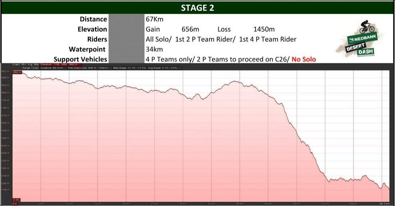Click the 1952 m starting elevation marker
This screenshot has height=206, width=395.
click(16, 72)
